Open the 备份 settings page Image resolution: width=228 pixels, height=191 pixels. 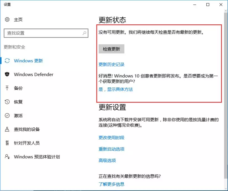(x=18, y=88)
